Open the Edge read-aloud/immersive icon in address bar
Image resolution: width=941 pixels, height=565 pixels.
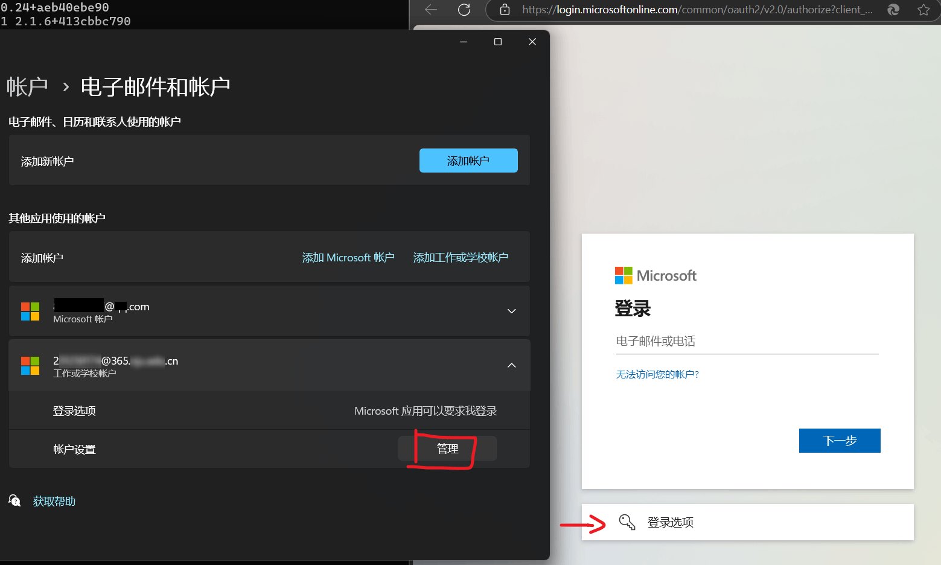pyautogui.click(x=893, y=10)
